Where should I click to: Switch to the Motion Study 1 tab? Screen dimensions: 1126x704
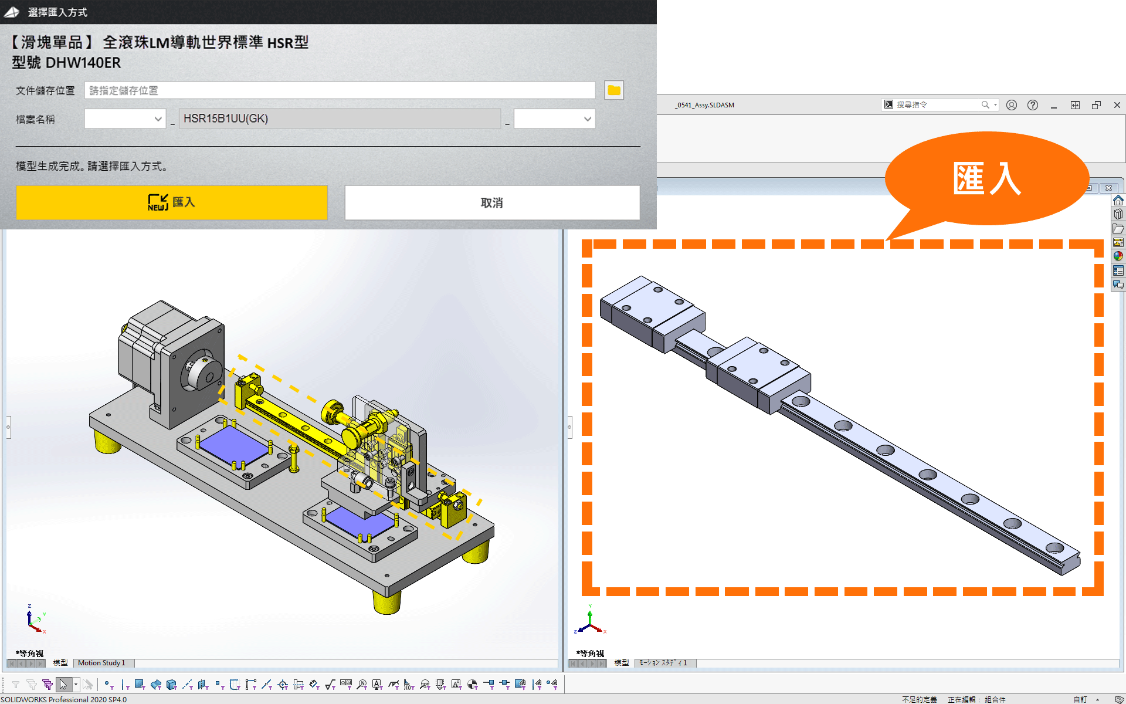coord(101,663)
